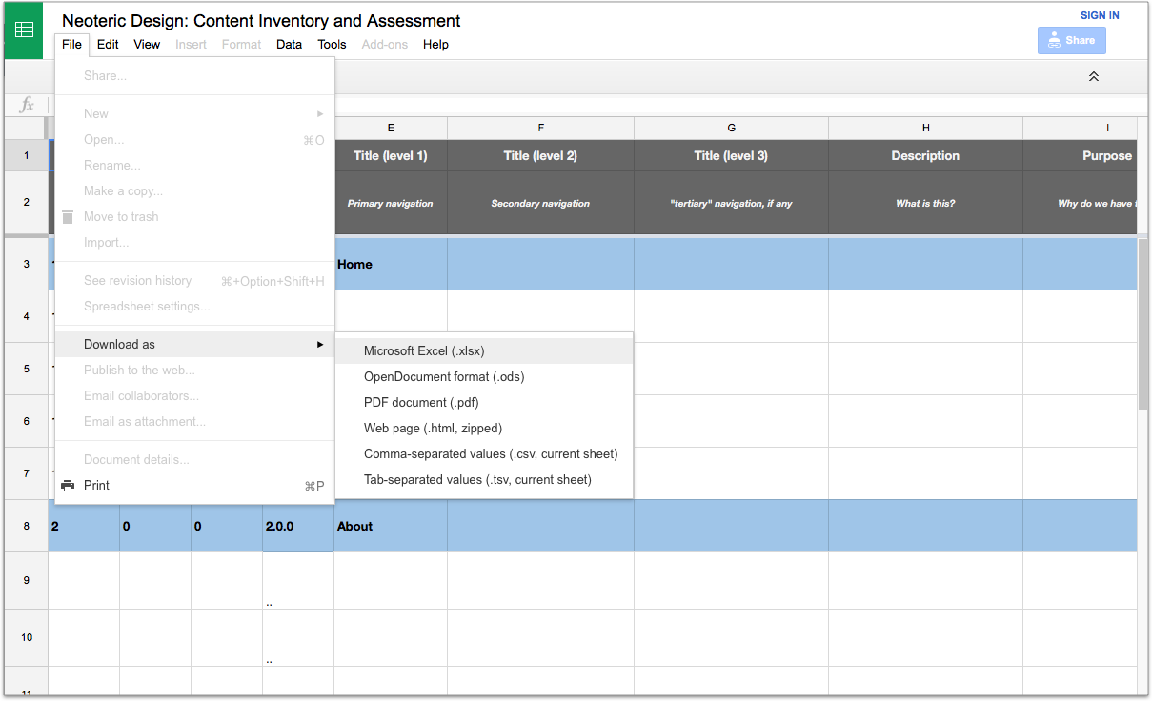
Task: Click the Title (level 1) header cell
Action: pos(391,155)
